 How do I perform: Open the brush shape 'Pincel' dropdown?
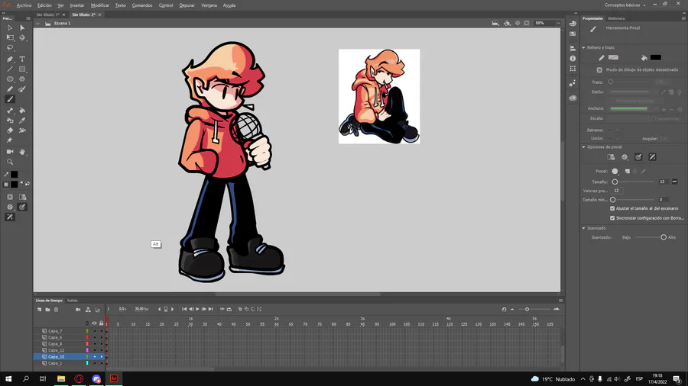click(x=615, y=171)
